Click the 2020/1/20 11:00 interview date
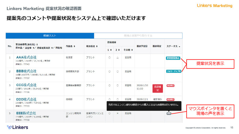The width and height of the screenshot is (239, 134). (x=142, y=87)
